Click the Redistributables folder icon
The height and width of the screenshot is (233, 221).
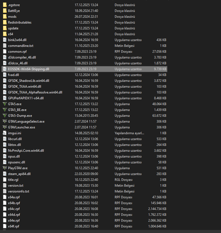click(5, 22)
